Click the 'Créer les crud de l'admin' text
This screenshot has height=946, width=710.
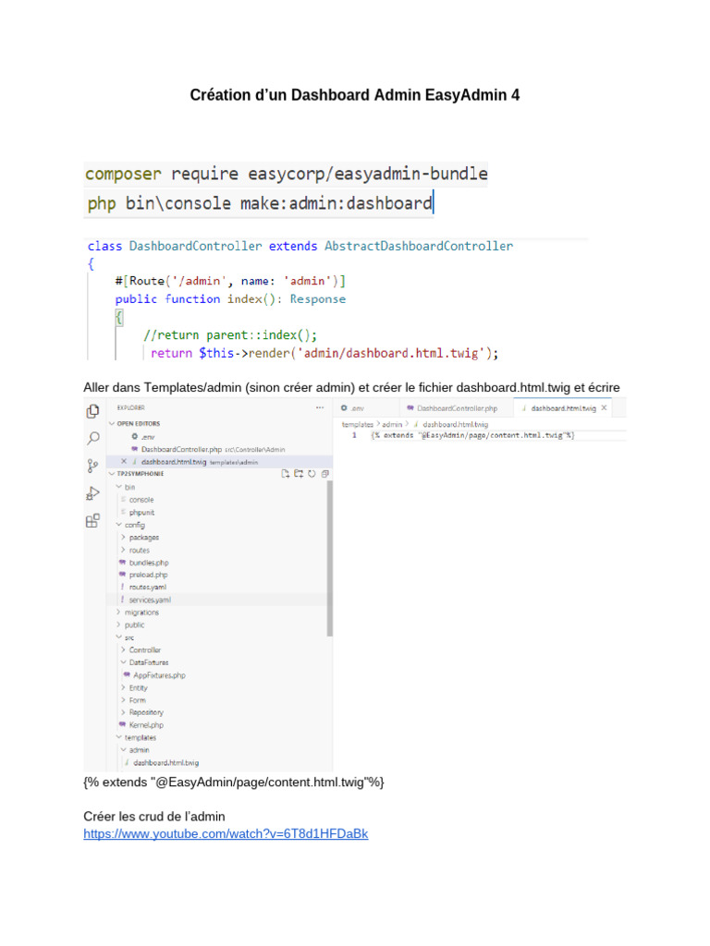click(x=154, y=817)
